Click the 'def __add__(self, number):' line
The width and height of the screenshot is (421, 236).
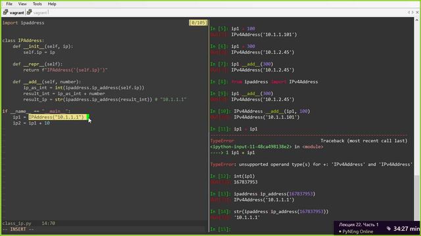click(47, 81)
